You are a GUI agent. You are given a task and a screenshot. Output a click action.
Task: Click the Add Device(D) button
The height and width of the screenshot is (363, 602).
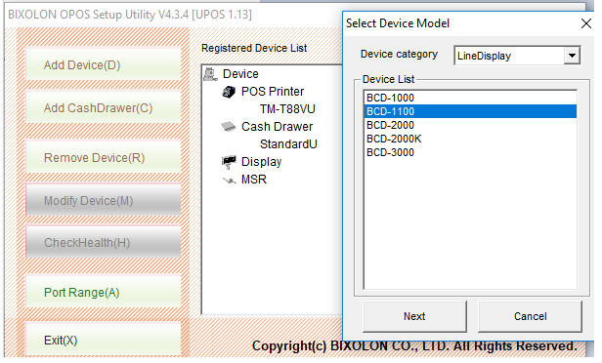[x=104, y=64]
